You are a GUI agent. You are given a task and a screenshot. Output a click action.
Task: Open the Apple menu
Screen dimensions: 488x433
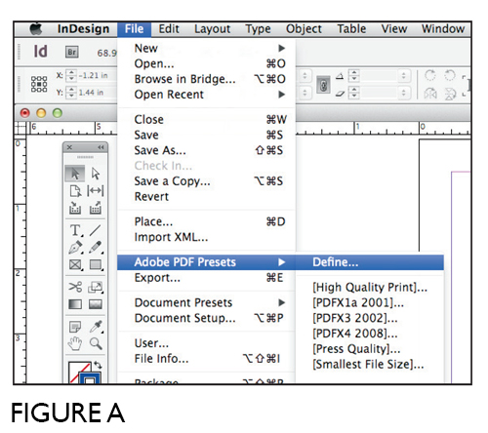coord(36,29)
